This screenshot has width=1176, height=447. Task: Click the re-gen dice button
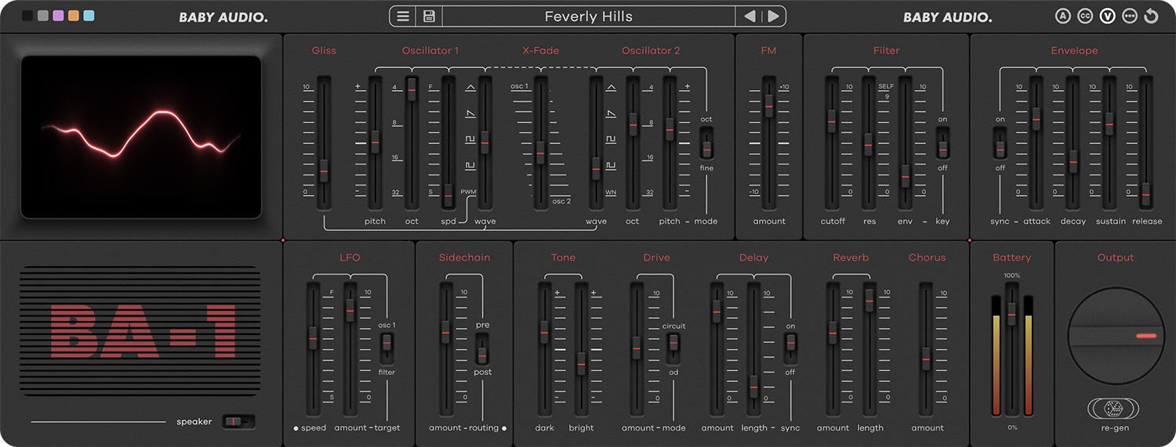[1113, 409]
